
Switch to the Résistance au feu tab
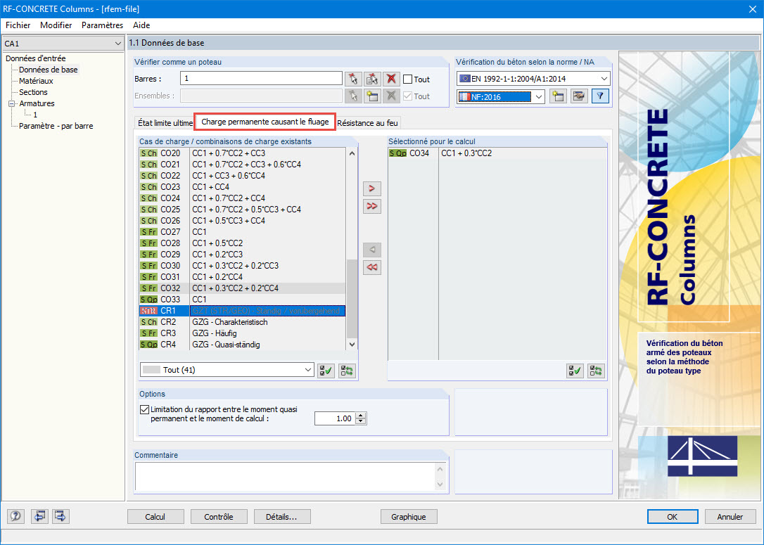pyautogui.click(x=367, y=123)
